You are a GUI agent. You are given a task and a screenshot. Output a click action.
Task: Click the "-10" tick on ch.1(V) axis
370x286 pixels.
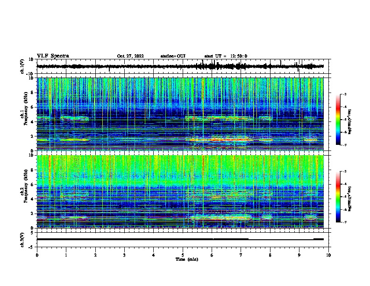click(30, 74)
